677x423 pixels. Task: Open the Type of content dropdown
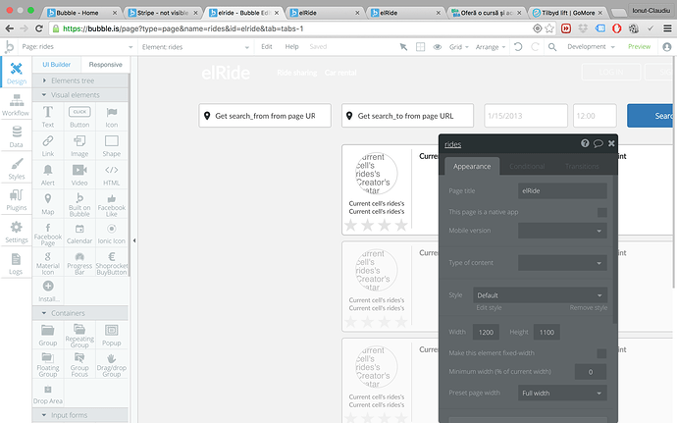tap(562, 263)
